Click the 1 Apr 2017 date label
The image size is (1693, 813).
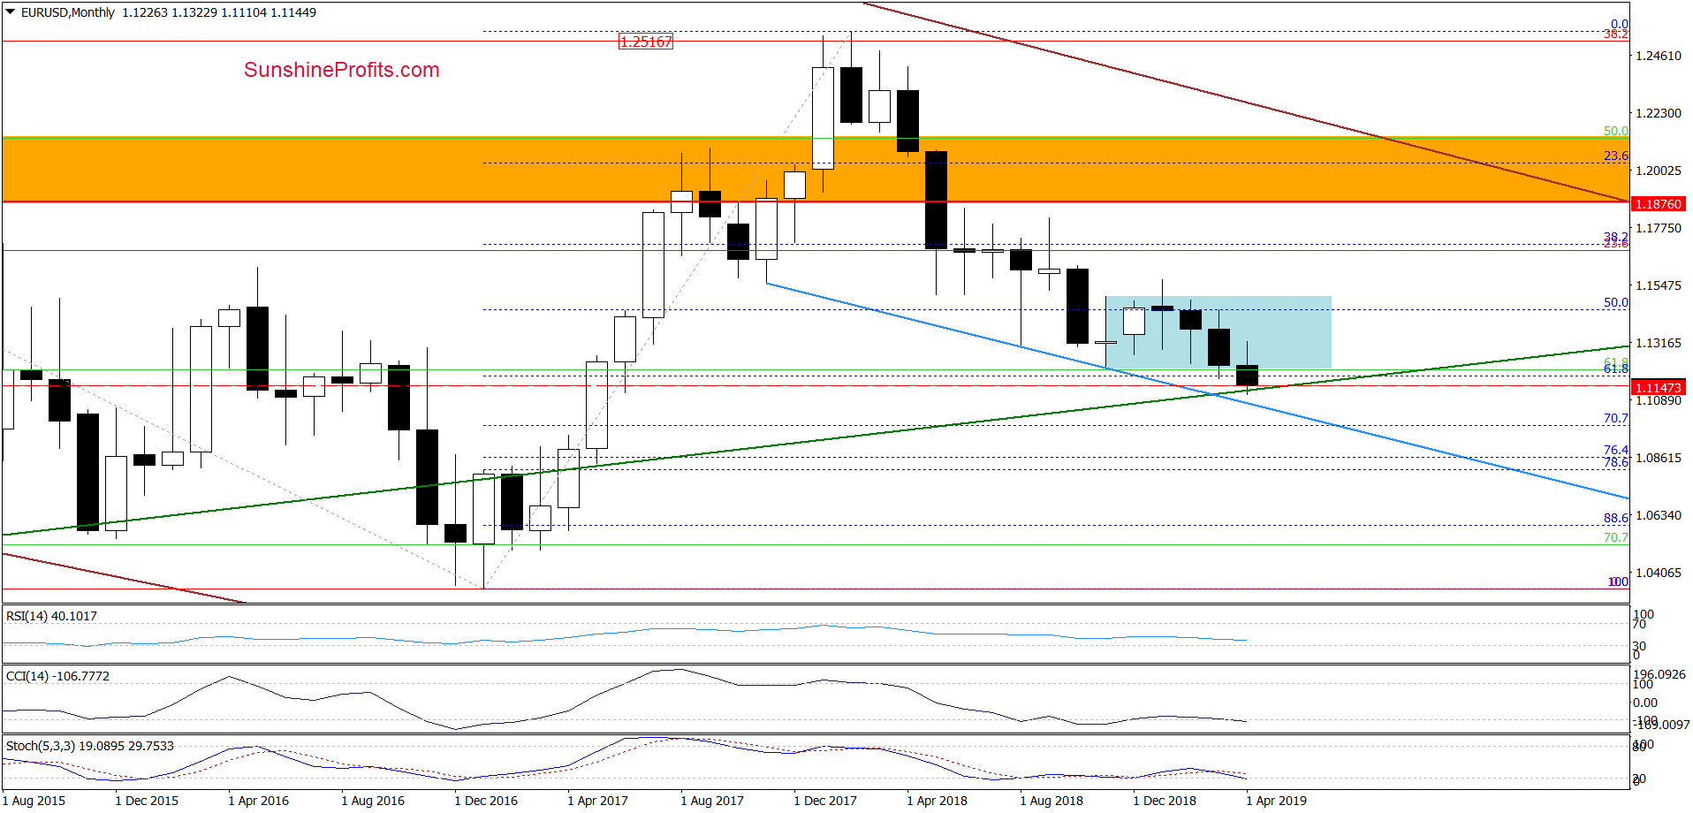[598, 801]
